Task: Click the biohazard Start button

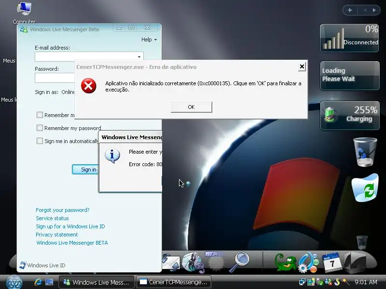Action: pyautogui.click(x=14, y=282)
